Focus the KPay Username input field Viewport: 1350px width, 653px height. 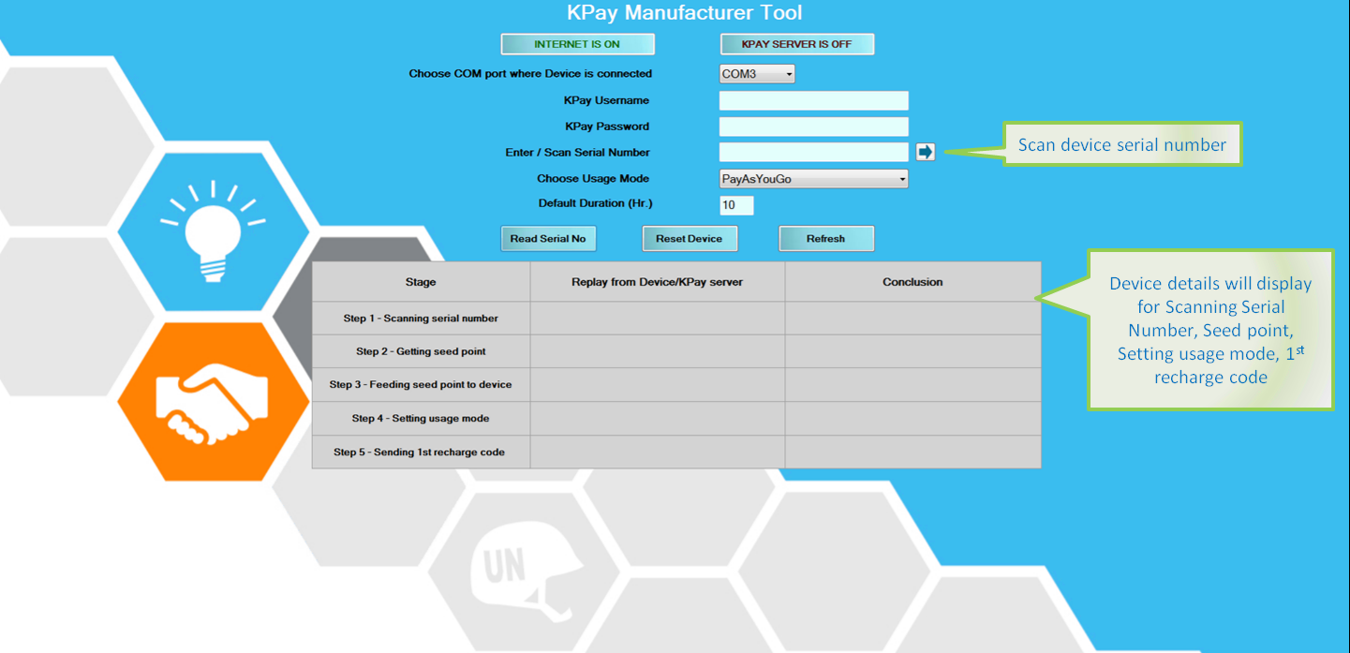point(813,101)
